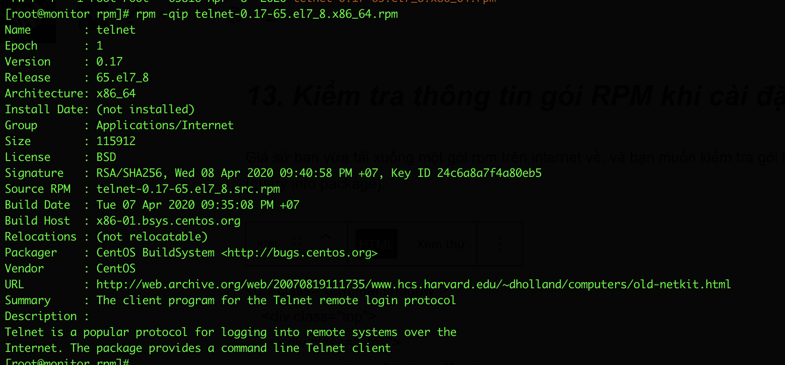
Task: Grab the block drag handle
Action: pos(297,242)
